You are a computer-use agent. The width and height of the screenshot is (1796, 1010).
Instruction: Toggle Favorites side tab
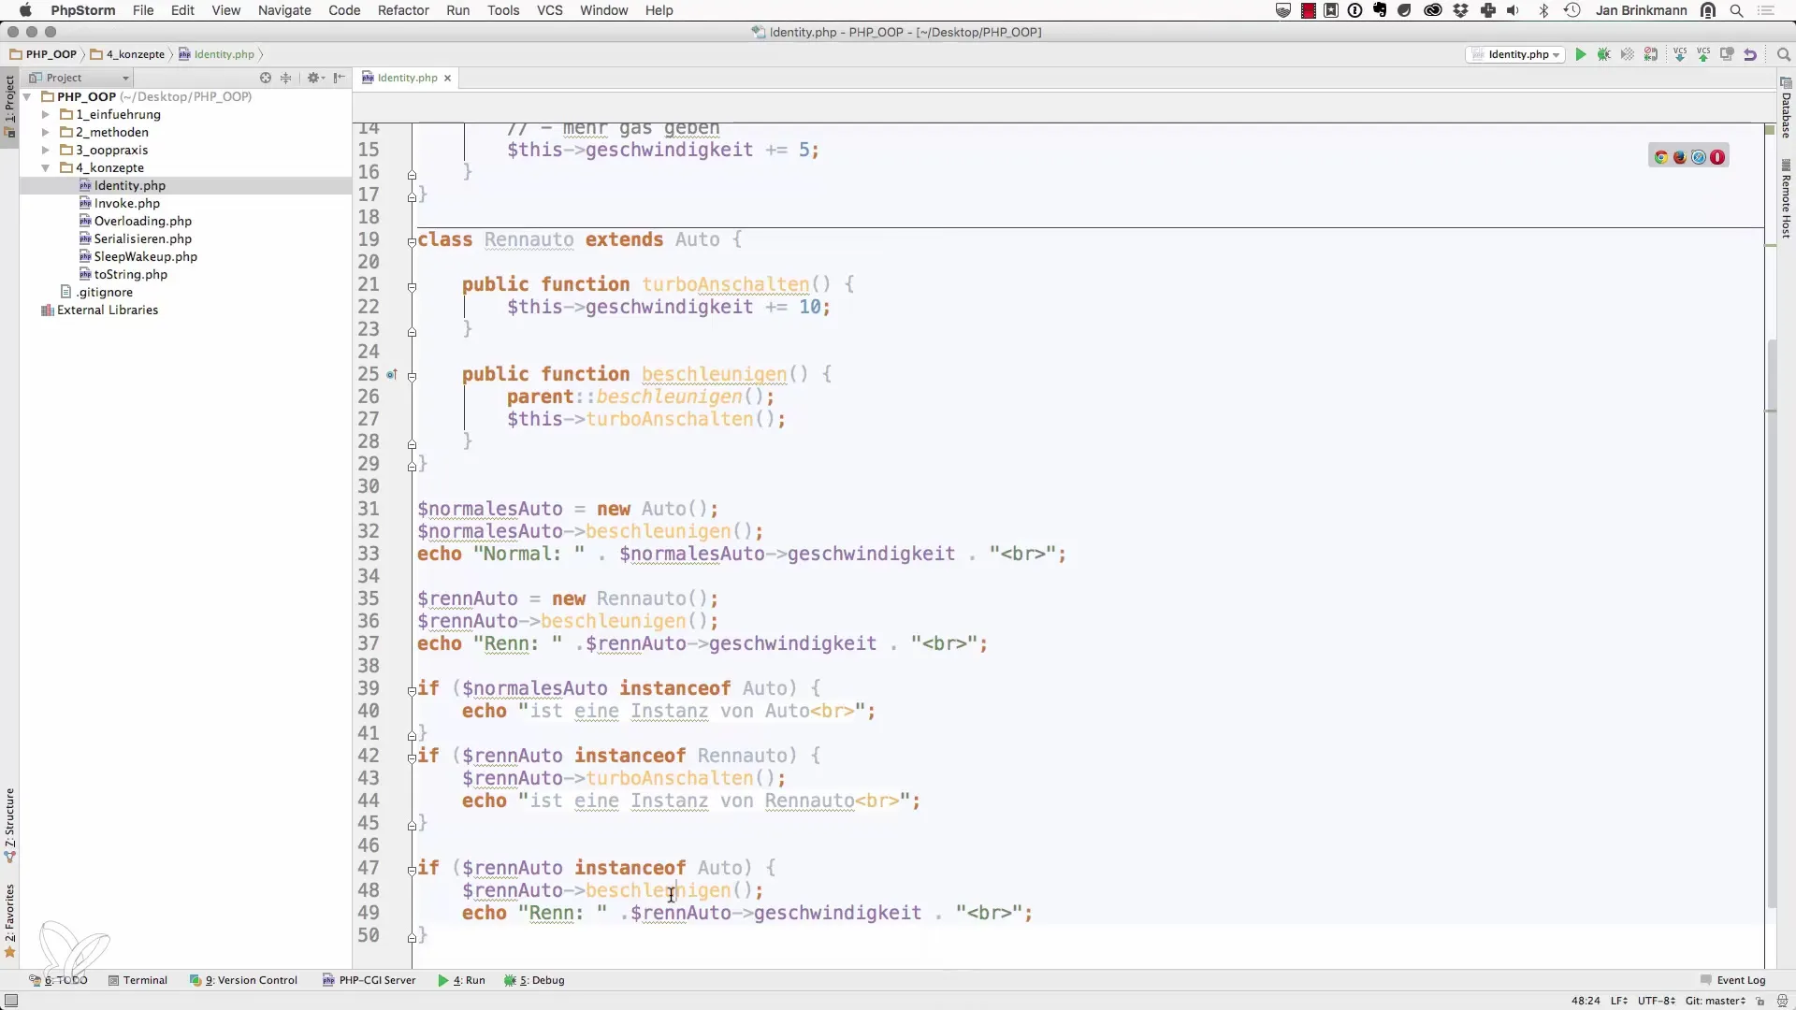click(x=9, y=921)
